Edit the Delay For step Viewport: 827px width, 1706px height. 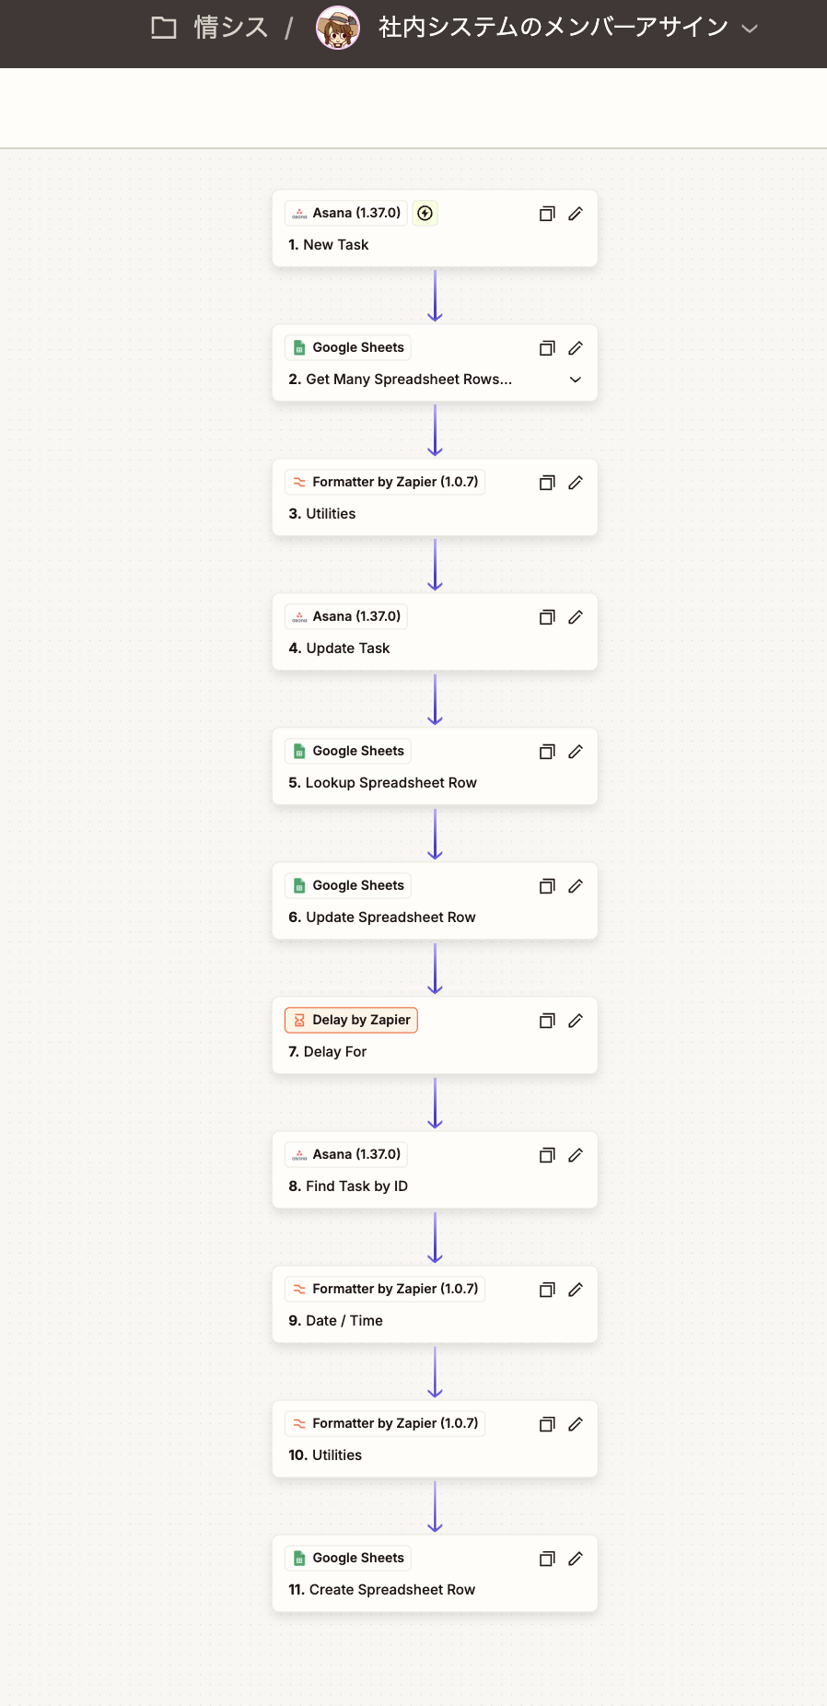click(x=576, y=1021)
